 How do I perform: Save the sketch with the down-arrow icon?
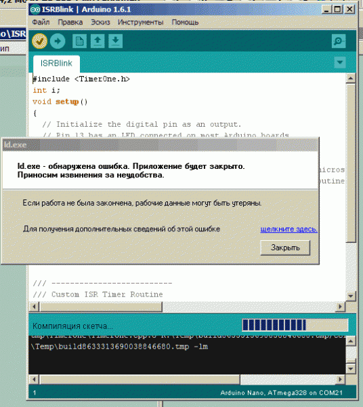[116, 41]
